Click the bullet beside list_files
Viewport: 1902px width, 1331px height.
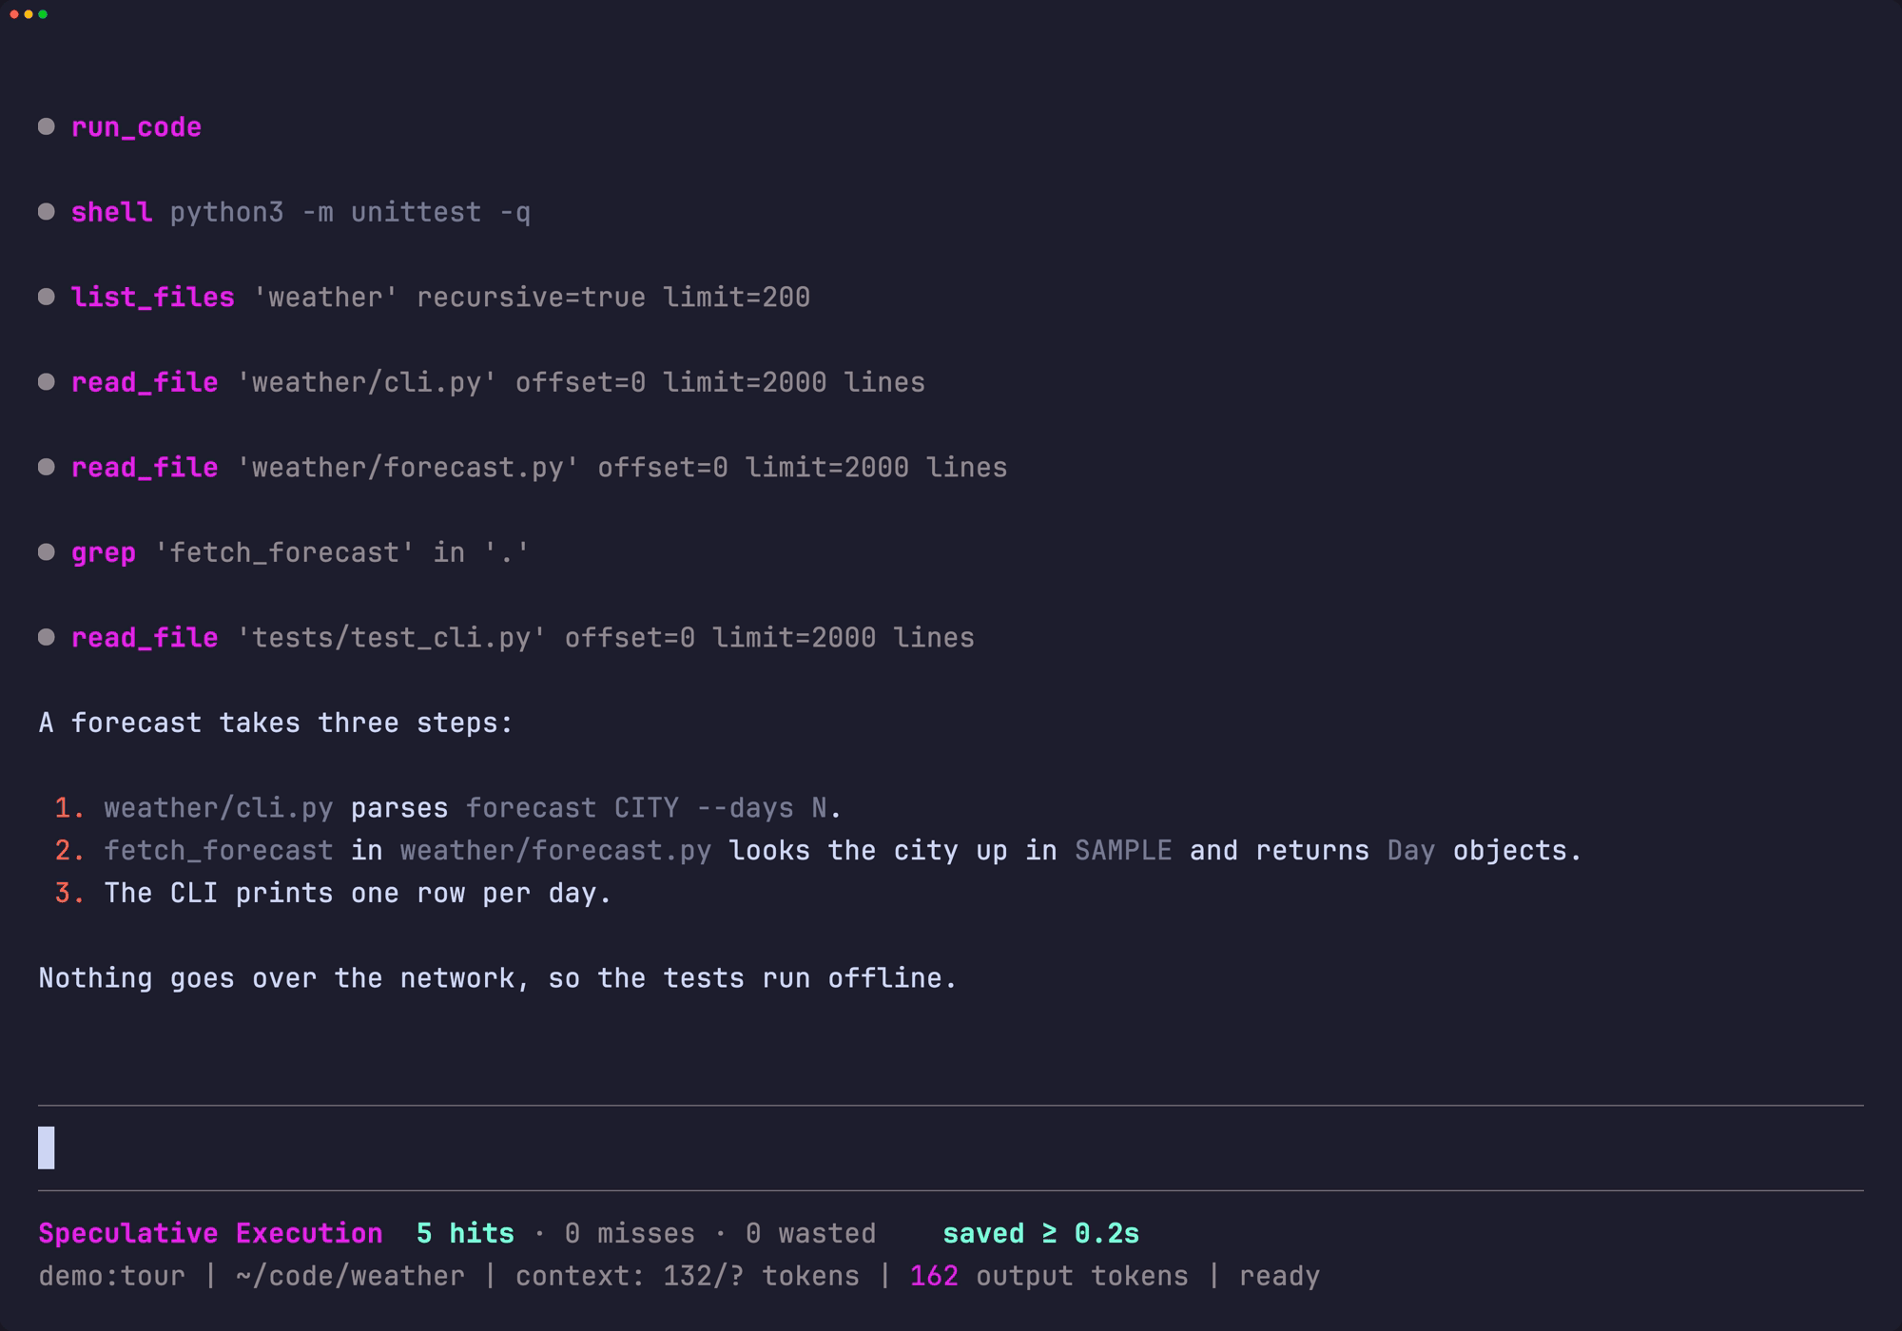(46, 297)
